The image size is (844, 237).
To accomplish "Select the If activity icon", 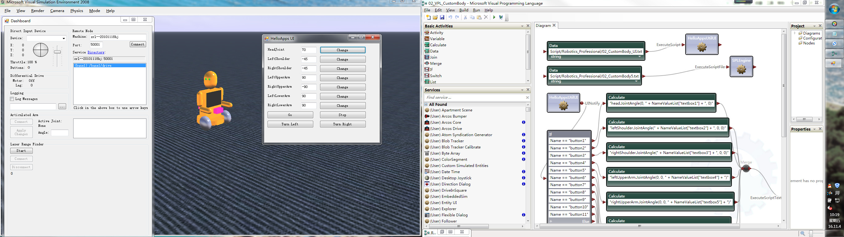I will click(427, 69).
